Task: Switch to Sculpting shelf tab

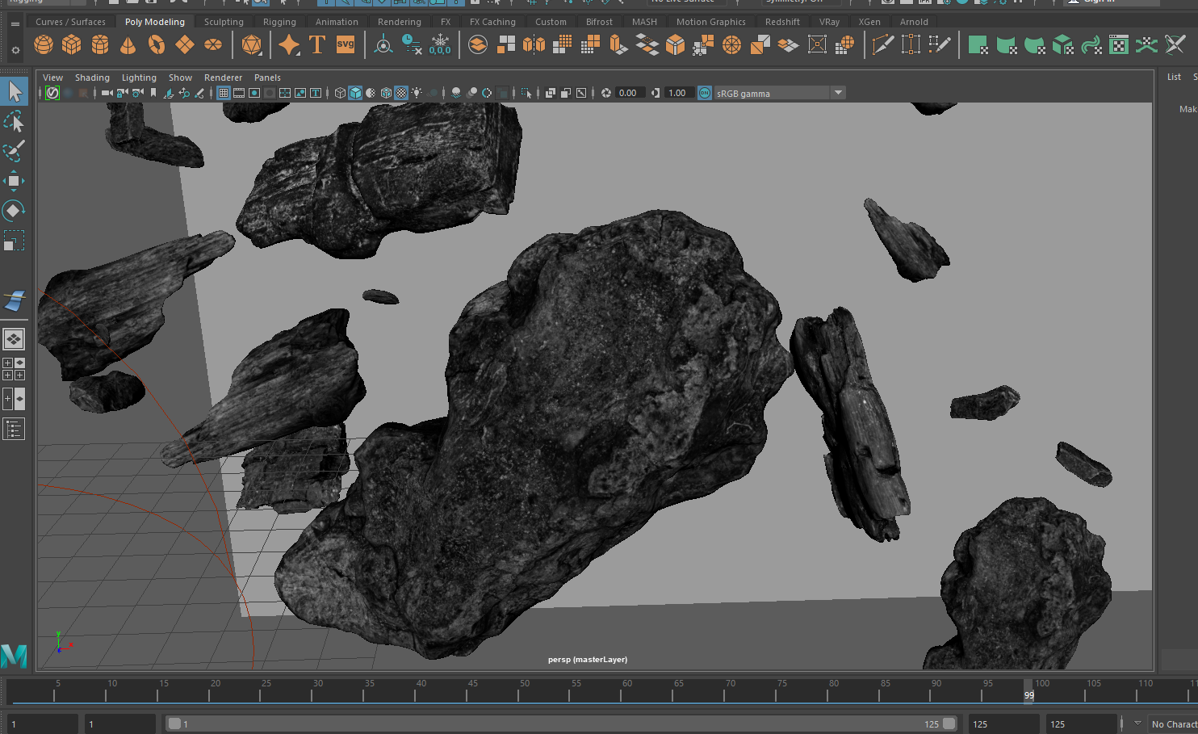Action: [x=224, y=22]
